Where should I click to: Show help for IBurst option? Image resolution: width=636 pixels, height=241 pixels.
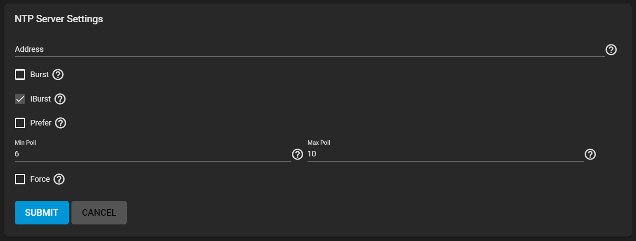pos(60,99)
